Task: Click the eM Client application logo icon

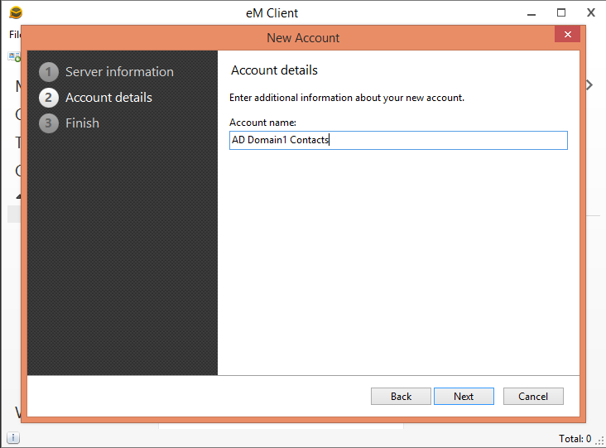Action: [16, 12]
